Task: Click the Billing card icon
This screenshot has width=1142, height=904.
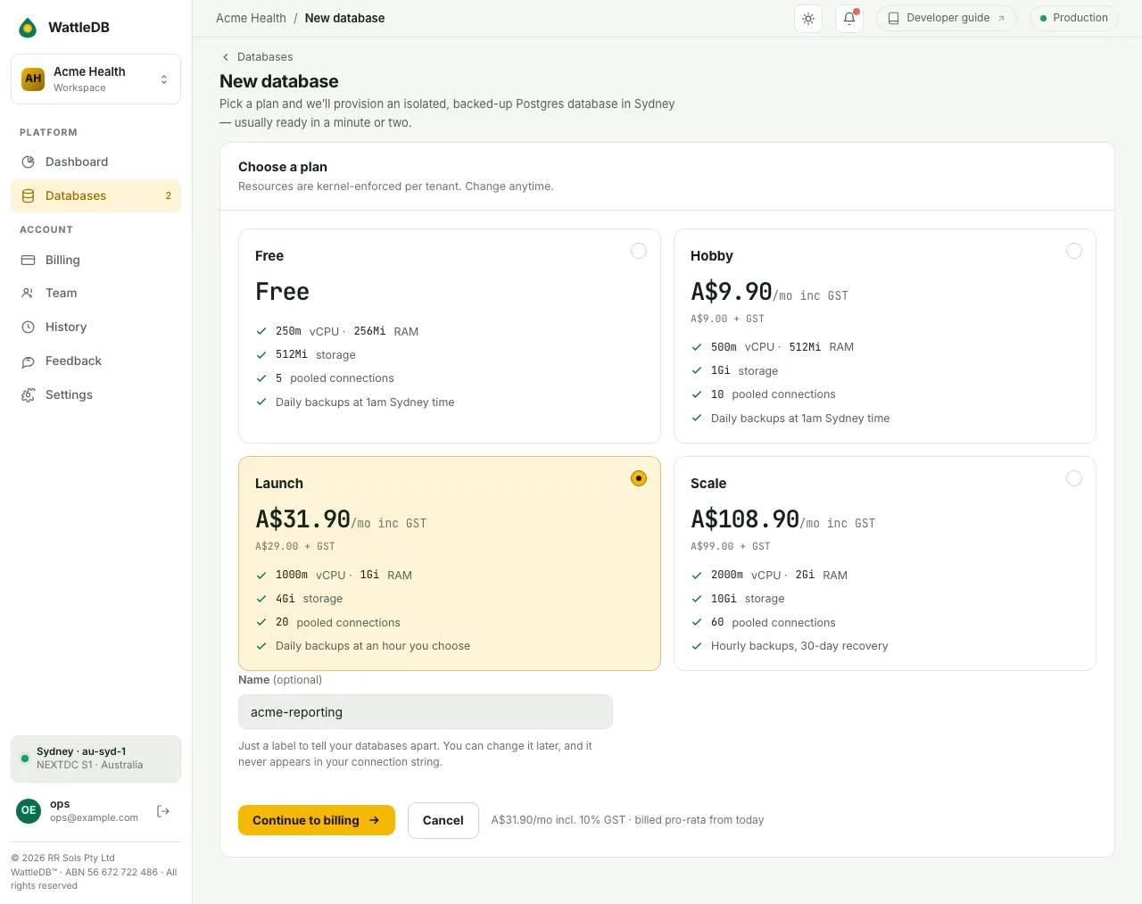Action: (x=29, y=261)
